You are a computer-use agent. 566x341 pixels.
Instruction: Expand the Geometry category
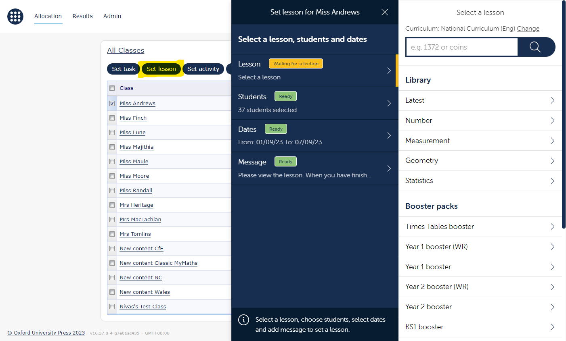pos(480,160)
